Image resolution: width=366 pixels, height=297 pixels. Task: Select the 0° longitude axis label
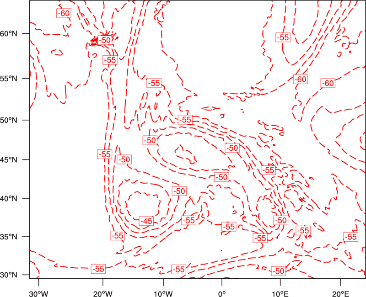pyautogui.click(x=222, y=294)
